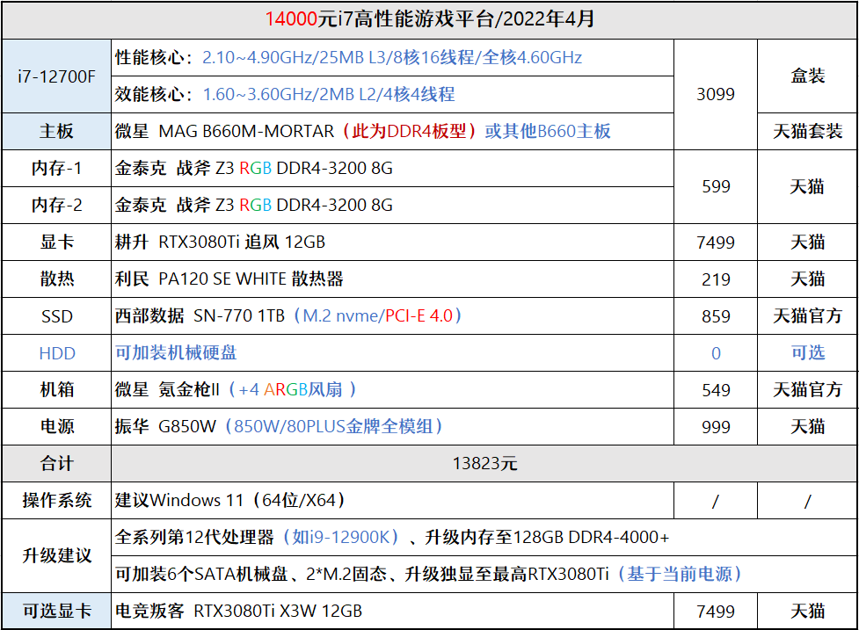Select the blue 可选 cell

[x=807, y=353]
